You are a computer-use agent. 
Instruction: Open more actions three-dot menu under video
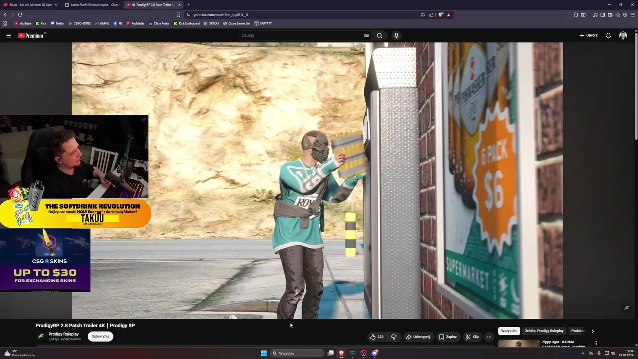pyautogui.click(x=489, y=337)
